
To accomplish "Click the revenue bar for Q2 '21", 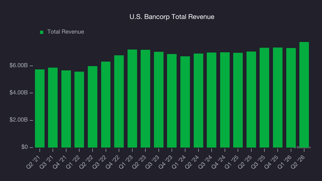I will [40, 108].
